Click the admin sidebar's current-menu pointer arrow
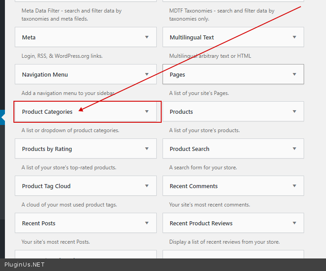 point(3,117)
